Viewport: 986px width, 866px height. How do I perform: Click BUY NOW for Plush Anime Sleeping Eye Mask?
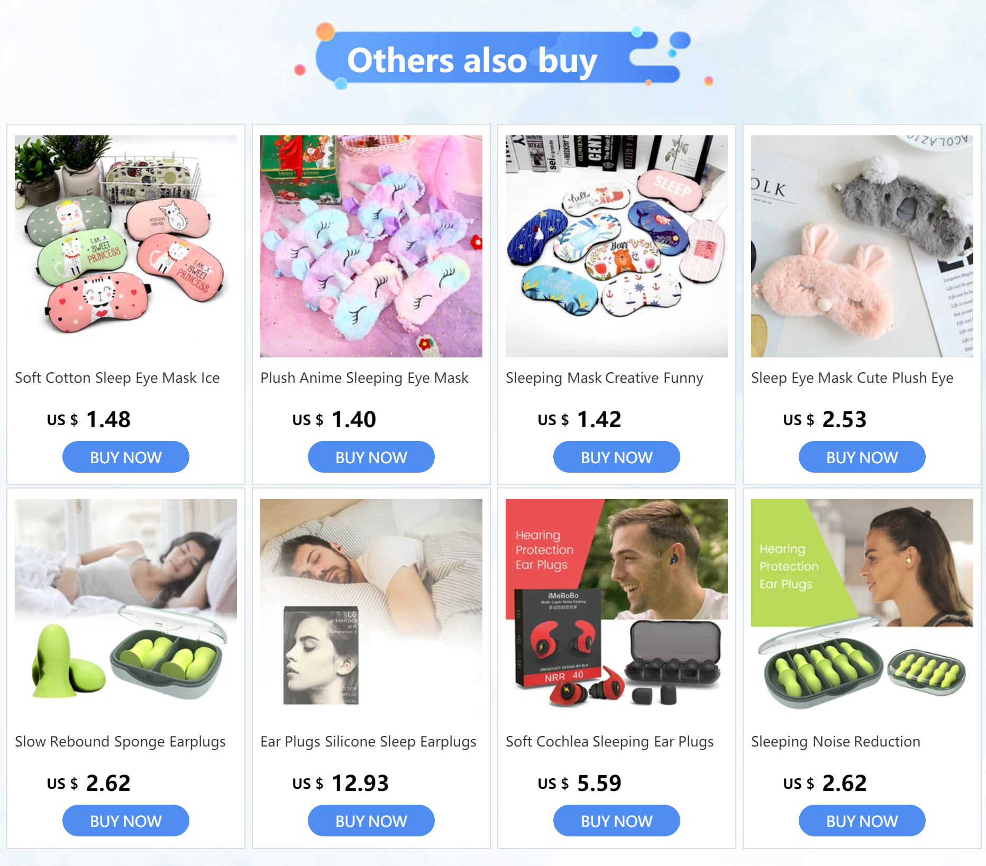pyautogui.click(x=371, y=457)
